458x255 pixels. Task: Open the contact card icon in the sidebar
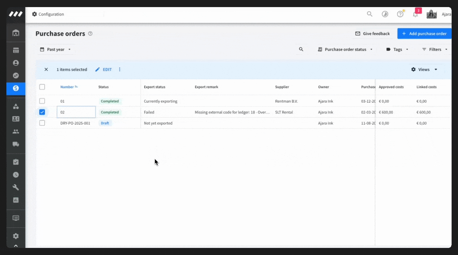16,119
